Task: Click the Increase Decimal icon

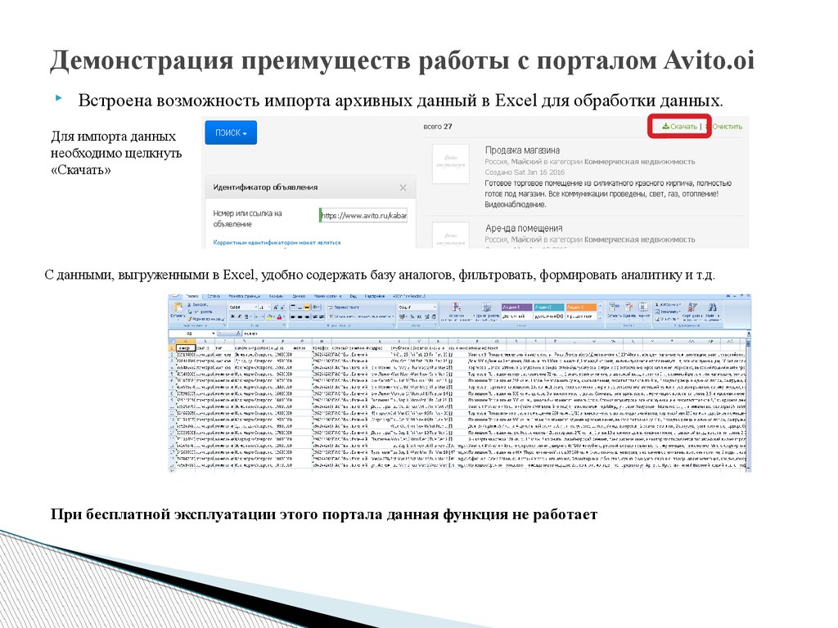Action: point(426,316)
